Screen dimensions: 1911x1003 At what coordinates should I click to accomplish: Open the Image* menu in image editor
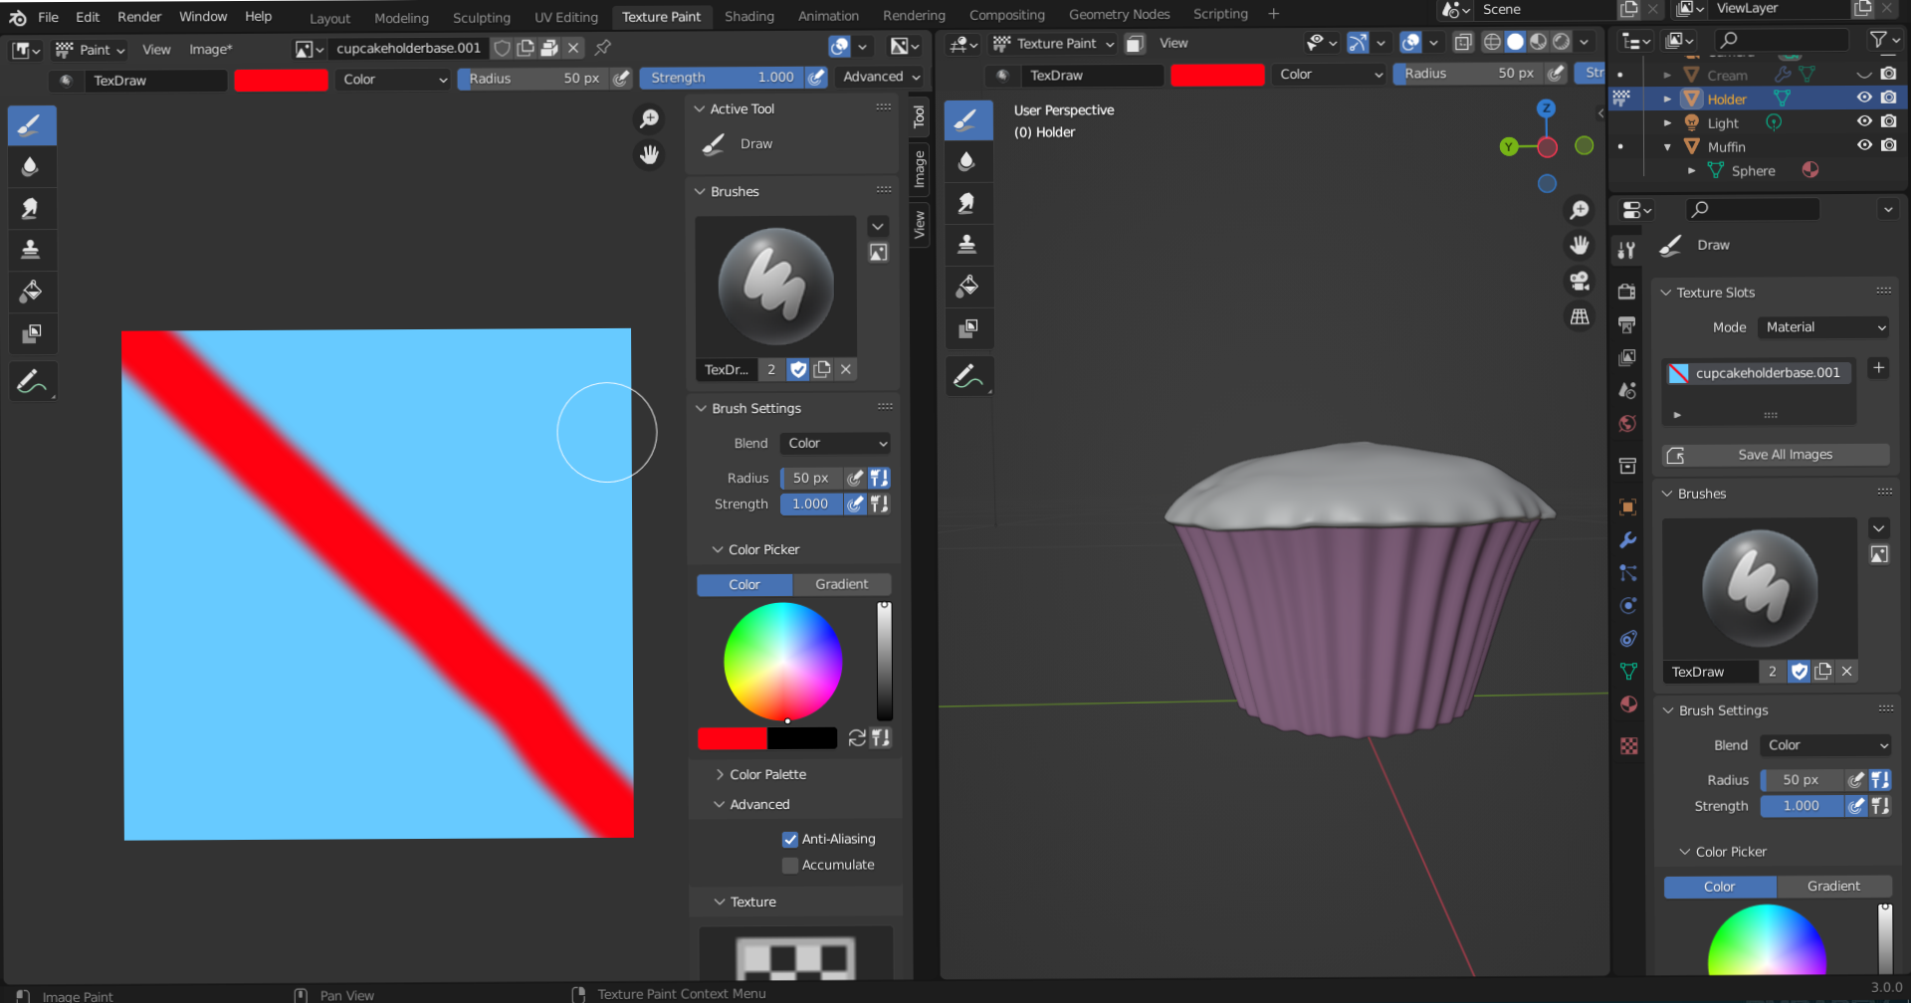pyautogui.click(x=211, y=49)
